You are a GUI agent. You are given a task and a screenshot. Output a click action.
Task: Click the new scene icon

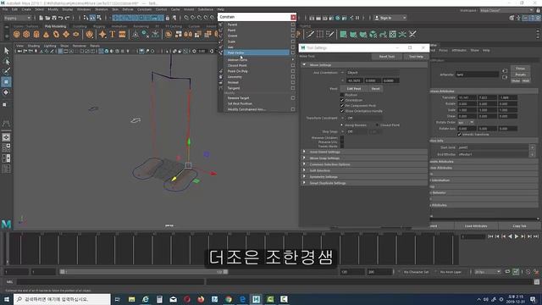coord(41,18)
